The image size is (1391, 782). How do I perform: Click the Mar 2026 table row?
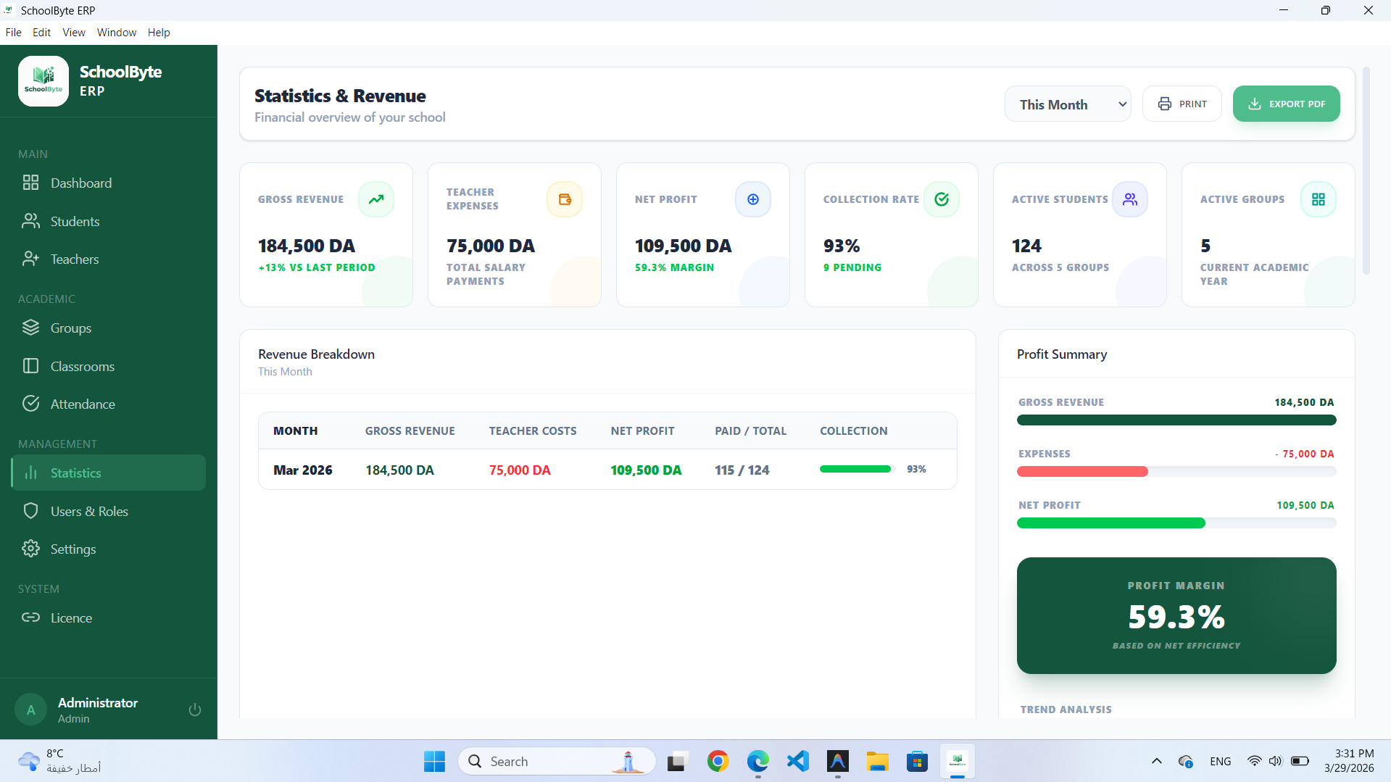pos(607,470)
